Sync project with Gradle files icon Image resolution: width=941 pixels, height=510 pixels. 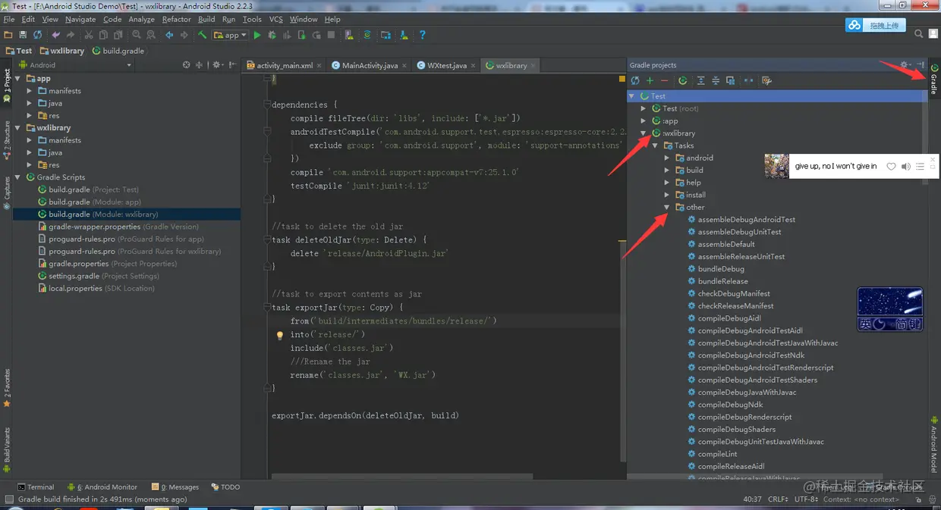(x=367, y=35)
